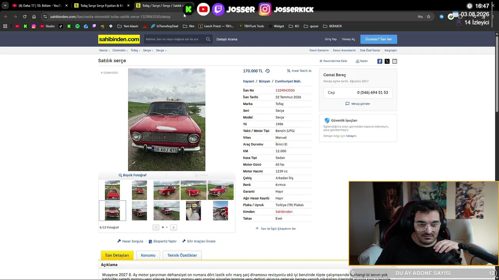Bookmark this page with the star icon
The width and height of the screenshot is (499, 280).
tap(428, 17)
